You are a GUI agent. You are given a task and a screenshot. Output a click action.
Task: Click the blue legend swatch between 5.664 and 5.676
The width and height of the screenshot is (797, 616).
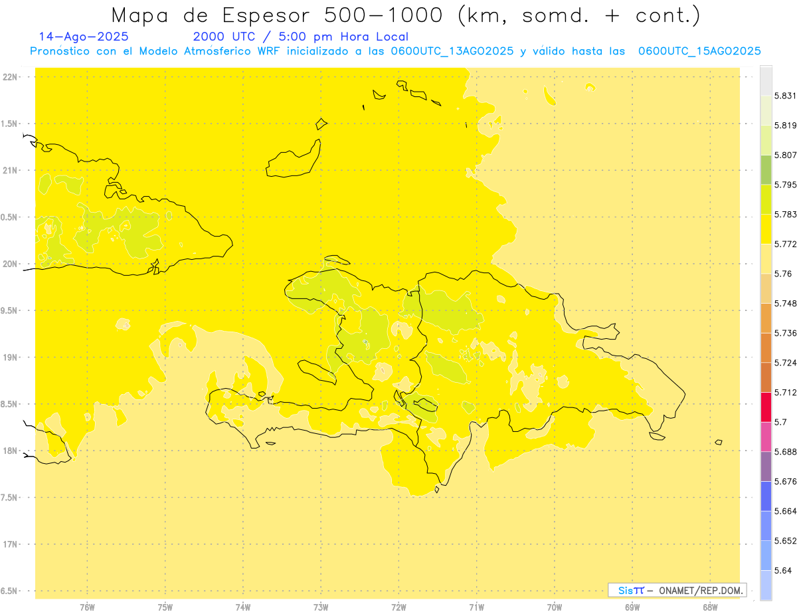766,496
